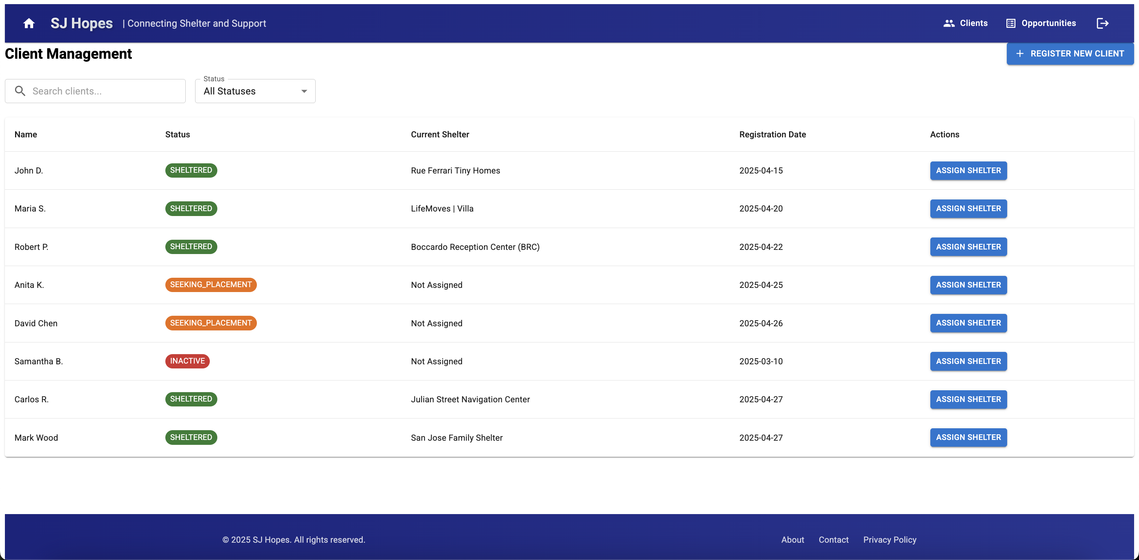Click Assign Shelter for Mark Wood

pos(968,437)
